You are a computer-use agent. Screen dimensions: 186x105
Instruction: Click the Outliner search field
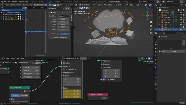click(172, 5)
